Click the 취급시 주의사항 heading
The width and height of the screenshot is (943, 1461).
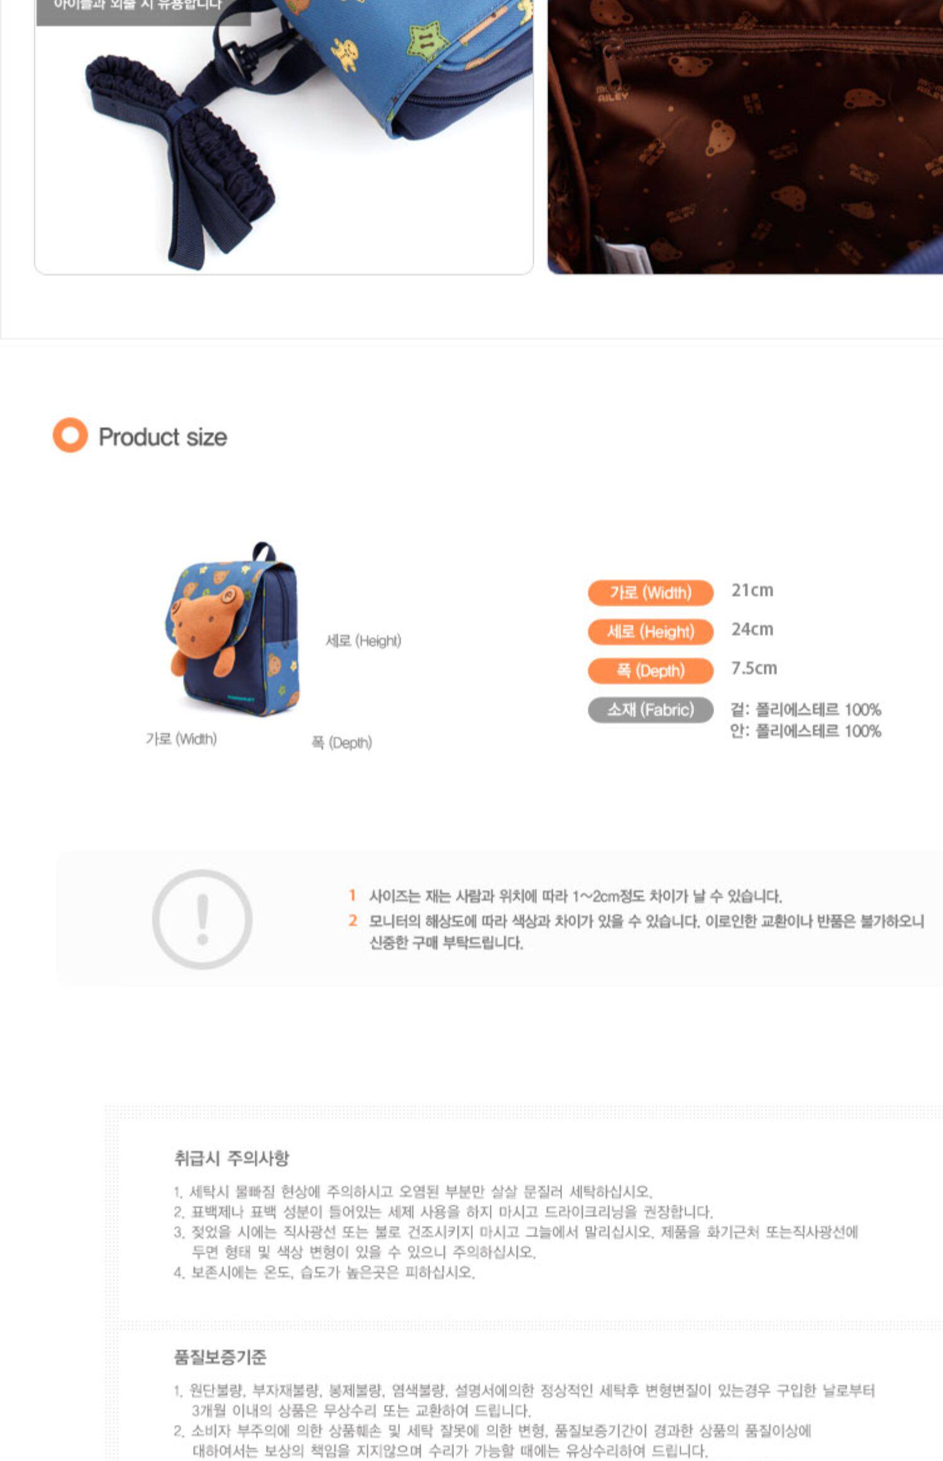click(231, 1158)
